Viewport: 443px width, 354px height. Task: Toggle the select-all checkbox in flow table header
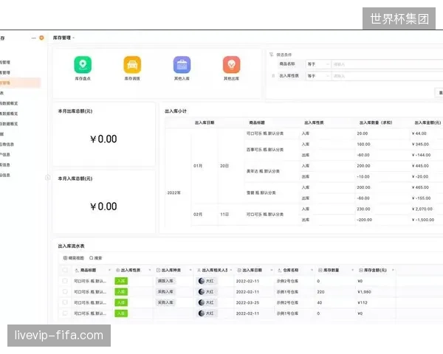coord(65,270)
